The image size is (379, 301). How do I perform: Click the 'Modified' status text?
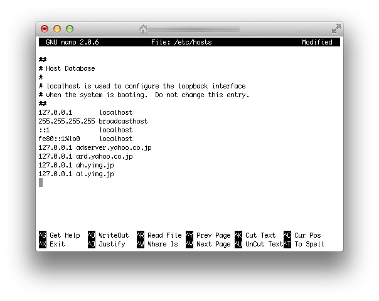pos(317,42)
